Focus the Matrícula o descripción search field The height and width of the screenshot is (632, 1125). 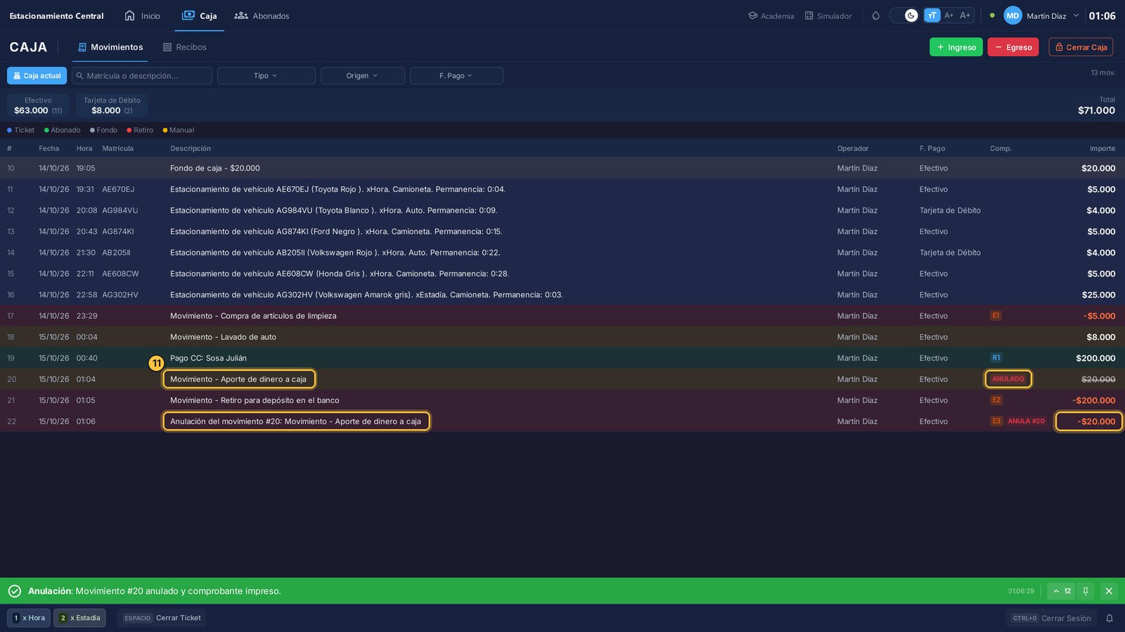(142, 76)
